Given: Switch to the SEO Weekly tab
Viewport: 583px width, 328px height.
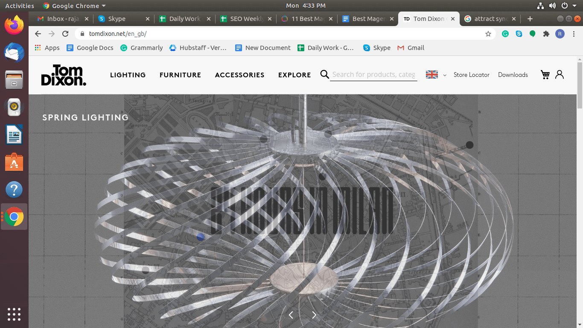Looking at the screenshot, I should tap(245, 19).
